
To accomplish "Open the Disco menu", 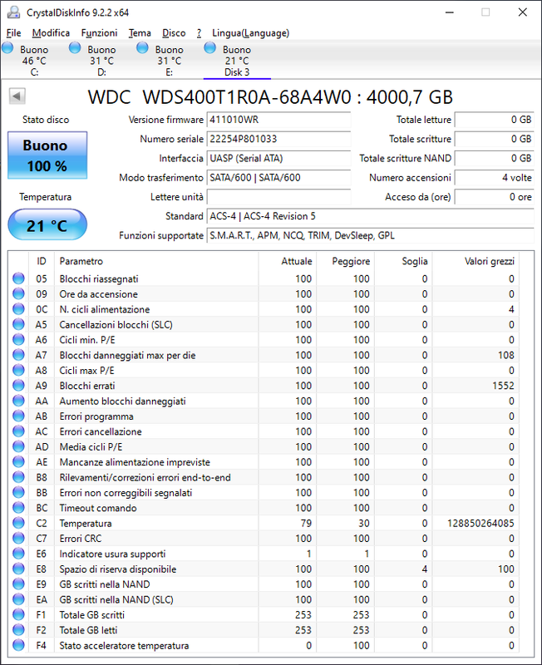I will pos(174,33).
